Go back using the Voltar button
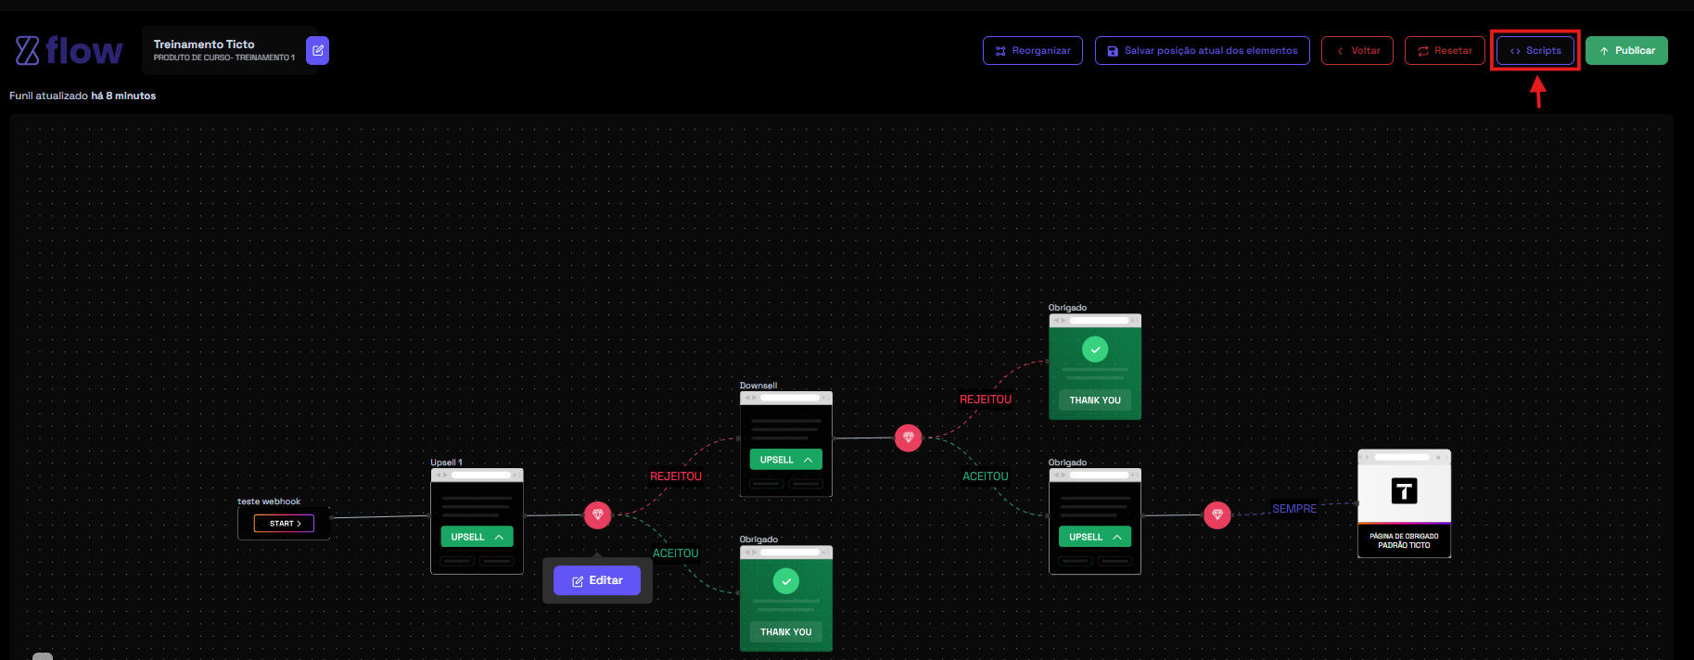Image resolution: width=1694 pixels, height=660 pixels. click(1356, 51)
